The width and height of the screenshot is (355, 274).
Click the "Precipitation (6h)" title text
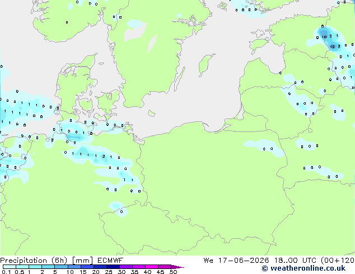(34, 261)
